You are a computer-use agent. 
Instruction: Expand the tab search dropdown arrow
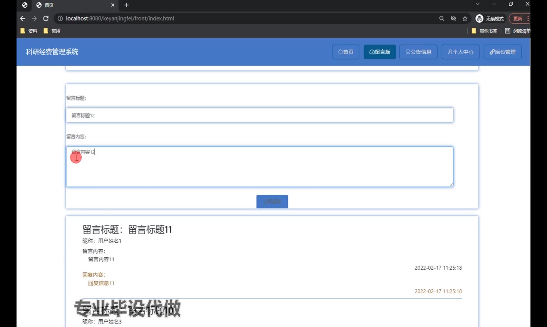tap(477, 4)
